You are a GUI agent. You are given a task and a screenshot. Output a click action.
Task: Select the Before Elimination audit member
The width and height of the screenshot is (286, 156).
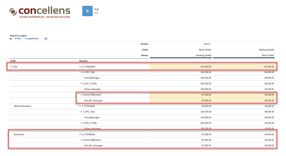pyautogui.click(x=22, y=106)
